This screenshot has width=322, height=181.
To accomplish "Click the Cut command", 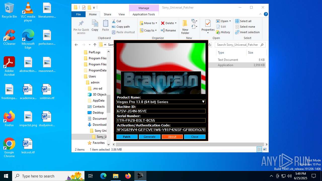I will (116, 21).
